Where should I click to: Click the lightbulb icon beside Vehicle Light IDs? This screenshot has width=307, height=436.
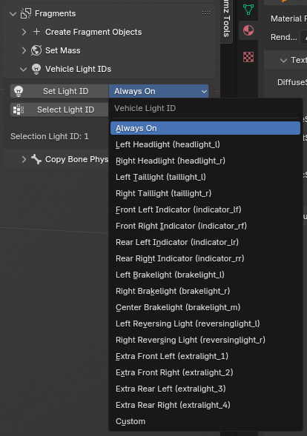(x=36, y=69)
